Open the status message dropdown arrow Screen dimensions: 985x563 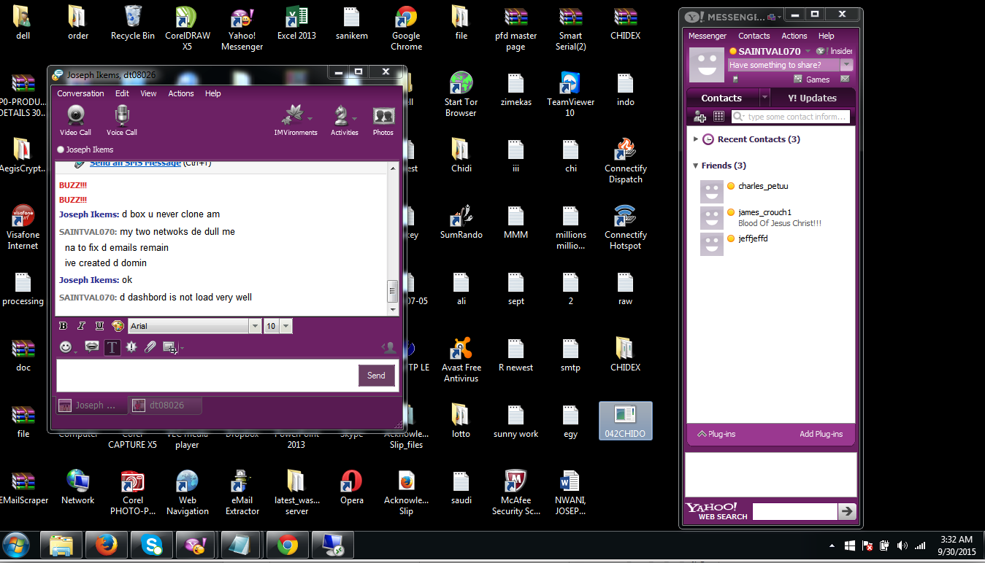pyautogui.click(x=847, y=65)
